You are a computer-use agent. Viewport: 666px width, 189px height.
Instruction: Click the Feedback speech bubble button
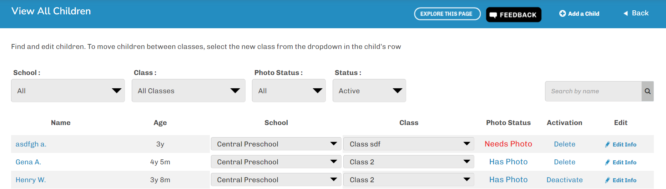[513, 15]
